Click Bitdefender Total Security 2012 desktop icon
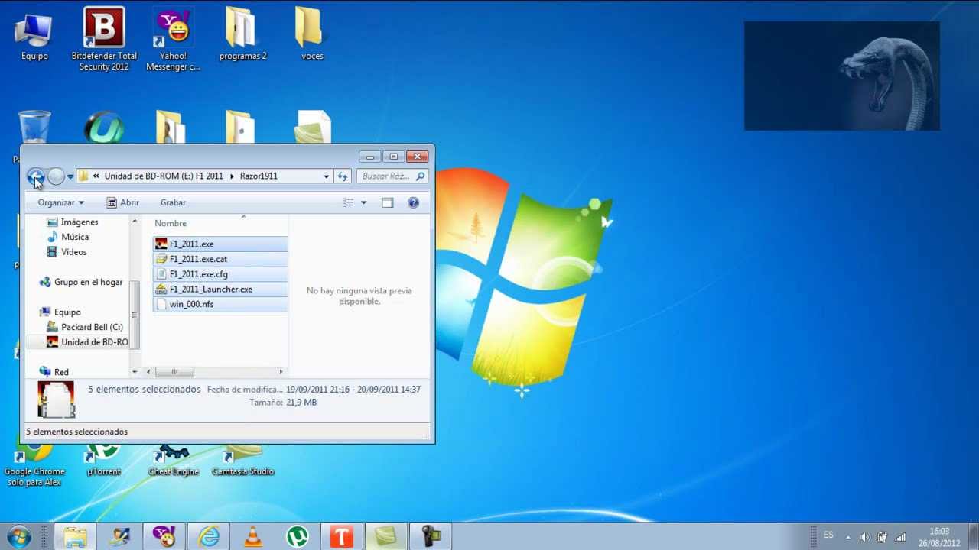979x550 pixels. (x=104, y=38)
